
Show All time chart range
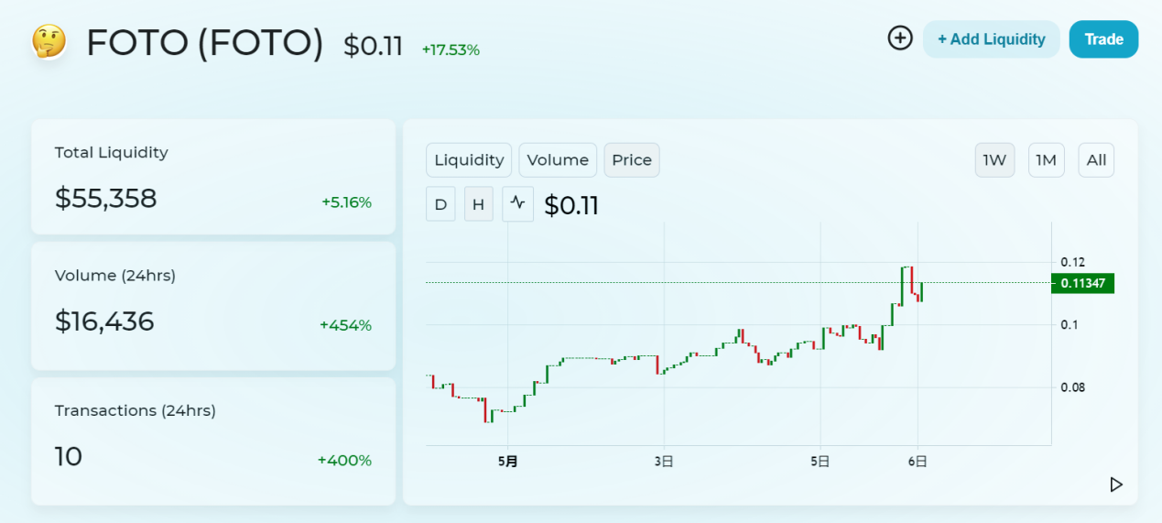pos(1096,160)
